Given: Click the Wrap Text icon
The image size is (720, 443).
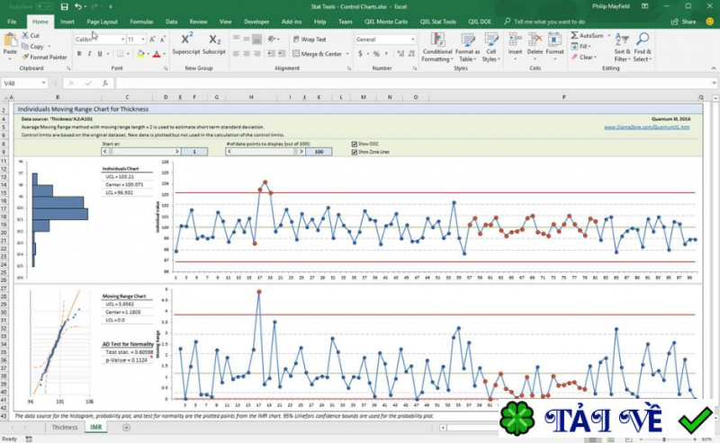Looking at the screenshot, I should click(296, 40).
